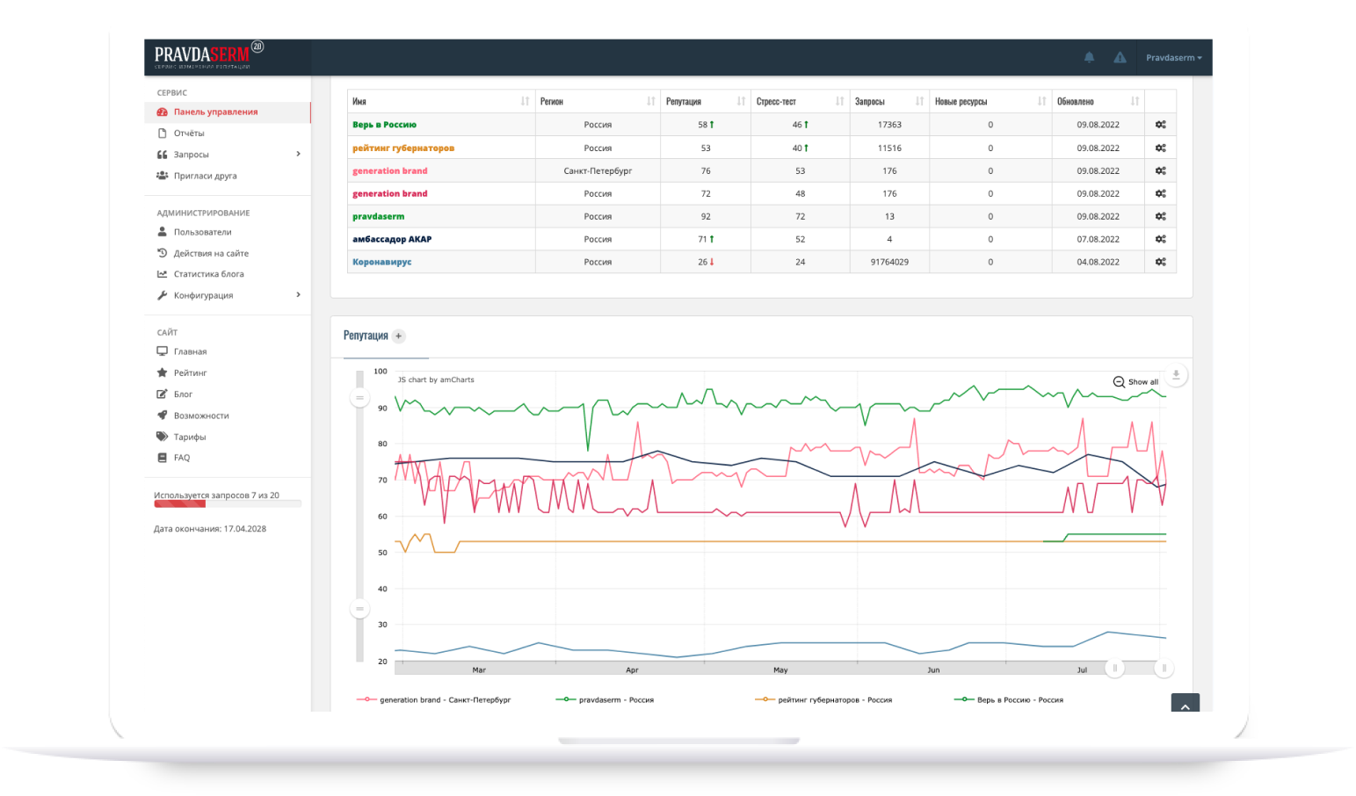Open settings gears for Верь в Россию row
Screen dimensions: 1356x796
1160,125
